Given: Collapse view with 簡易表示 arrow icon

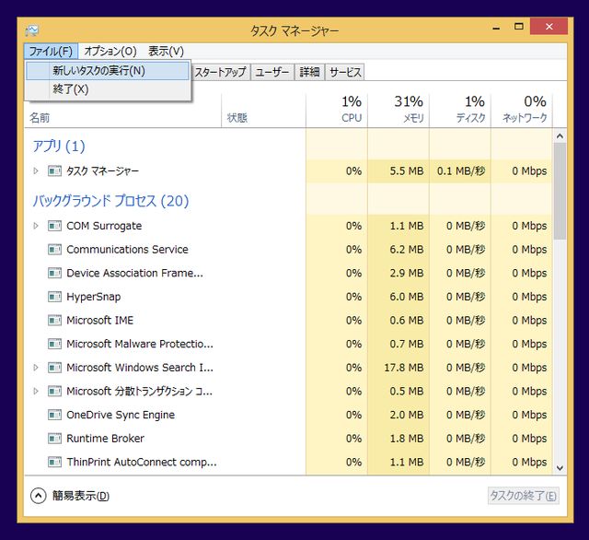Looking at the screenshot, I should point(39,496).
